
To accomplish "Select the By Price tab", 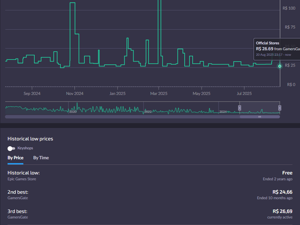I will [x=16, y=158].
